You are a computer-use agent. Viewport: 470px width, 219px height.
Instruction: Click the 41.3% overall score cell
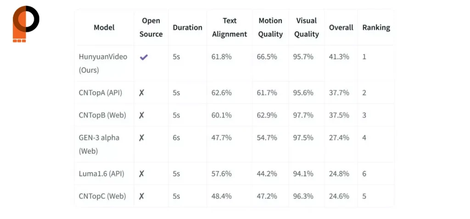click(339, 57)
